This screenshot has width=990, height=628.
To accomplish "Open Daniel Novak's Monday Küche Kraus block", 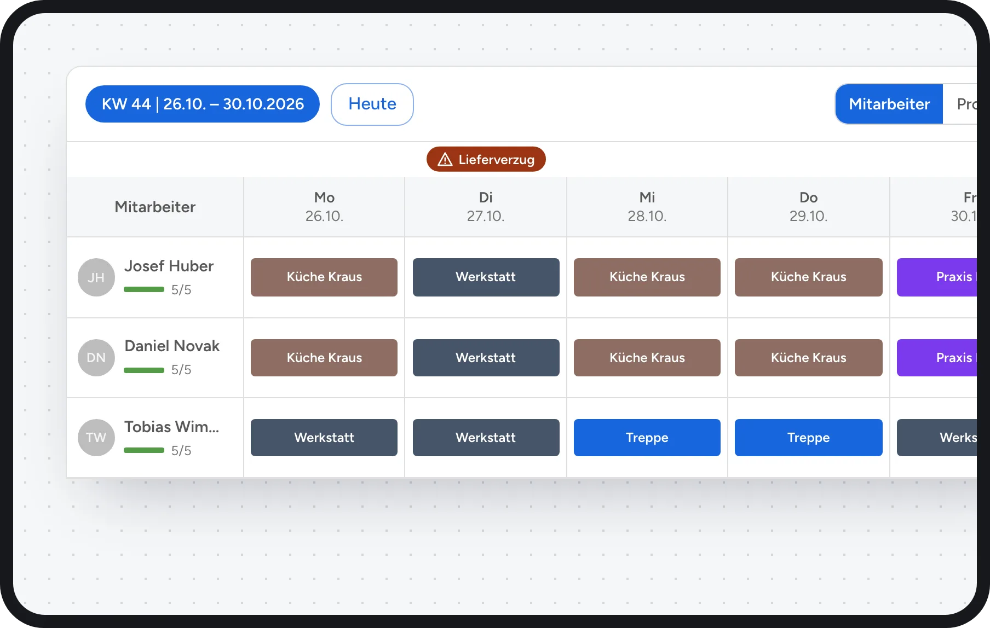I will tap(324, 358).
